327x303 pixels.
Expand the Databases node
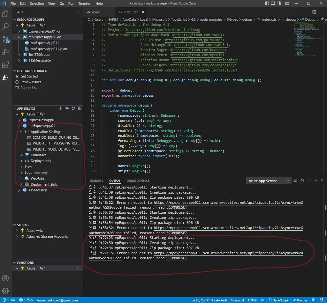pos(21,155)
